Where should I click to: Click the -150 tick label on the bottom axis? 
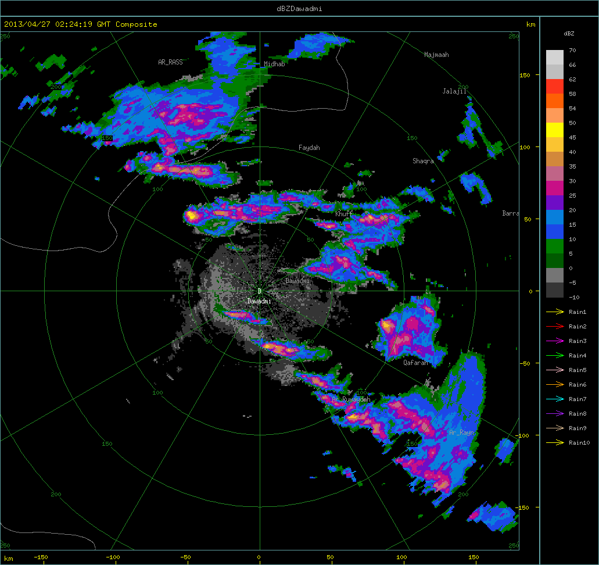[41, 557]
